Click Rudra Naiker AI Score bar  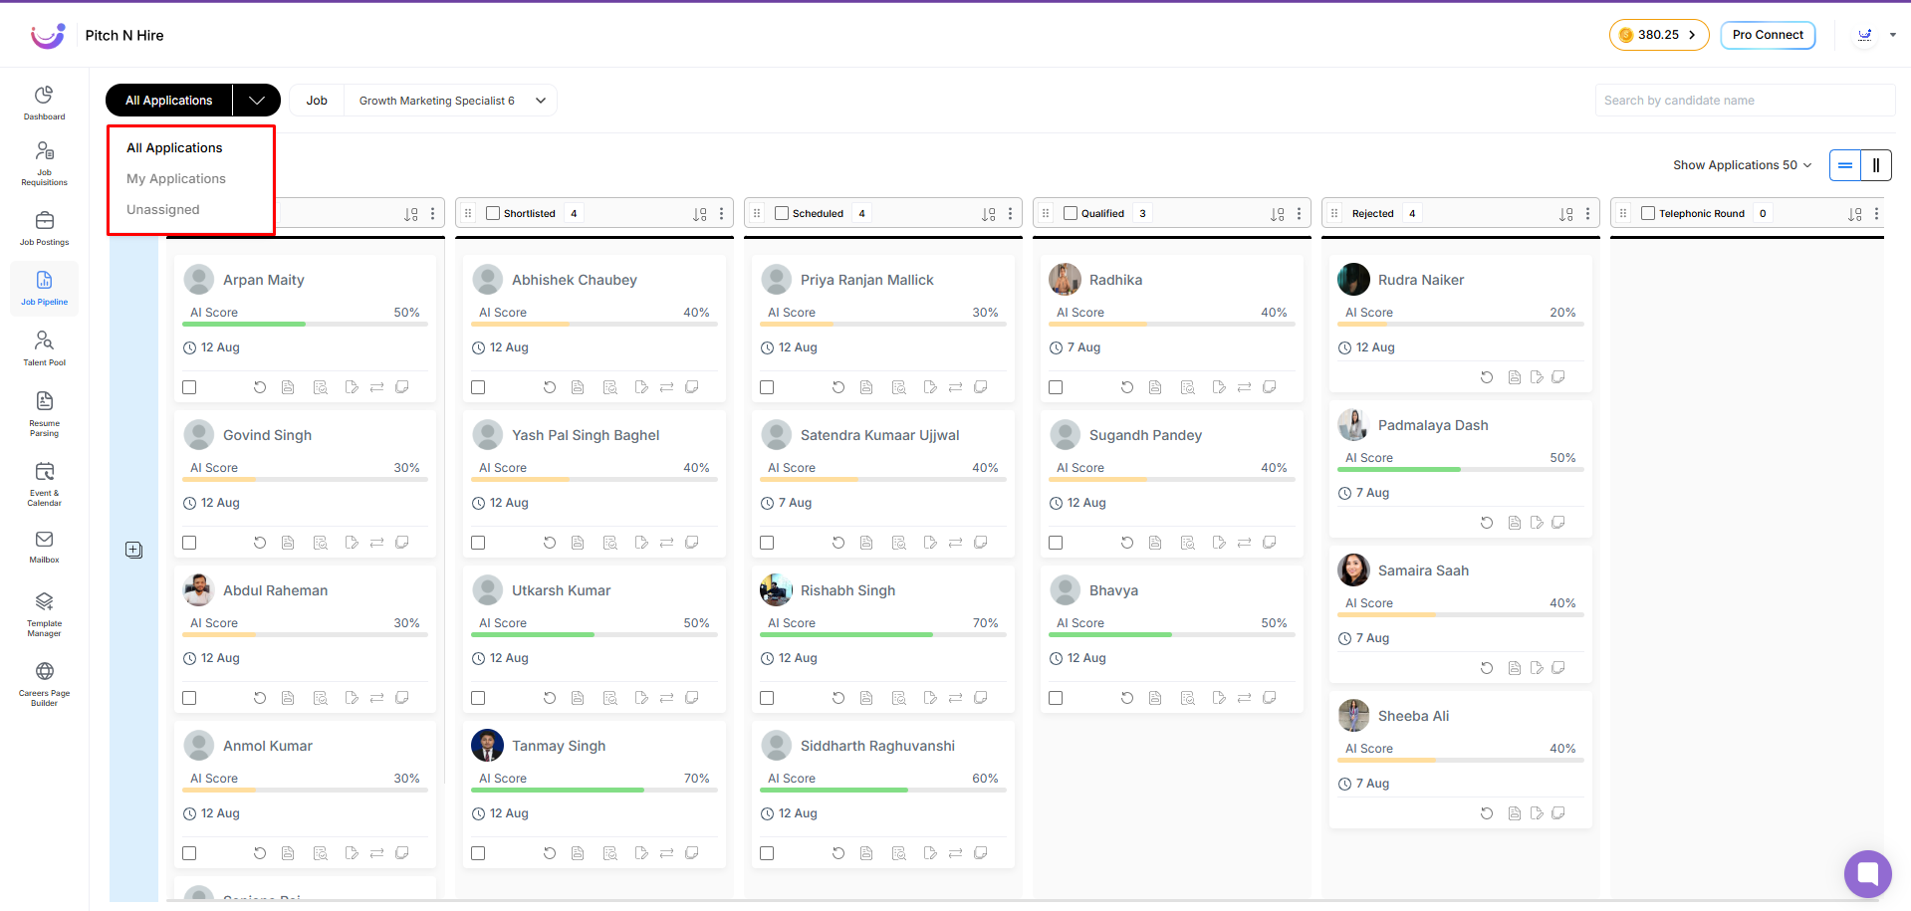(x=1461, y=324)
